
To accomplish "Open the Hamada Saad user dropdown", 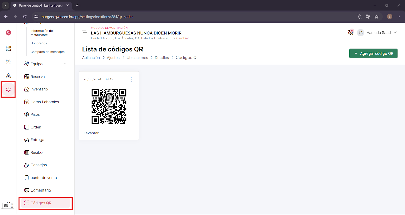I will [381, 32].
